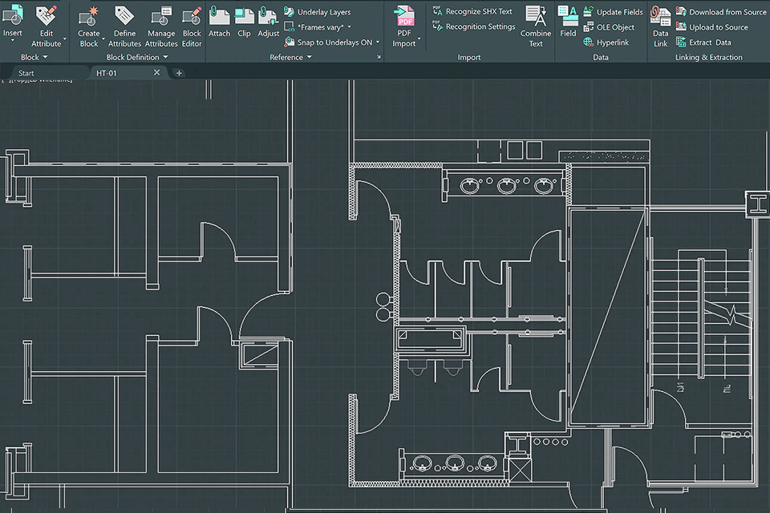Screen dimensions: 770x513
Task: Click the Define Attributes tool
Action: (x=124, y=24)
